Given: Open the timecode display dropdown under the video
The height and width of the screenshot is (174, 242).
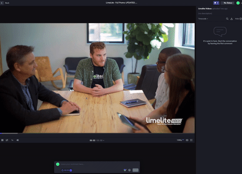Looking at the screenshot, I should (97, 141).
